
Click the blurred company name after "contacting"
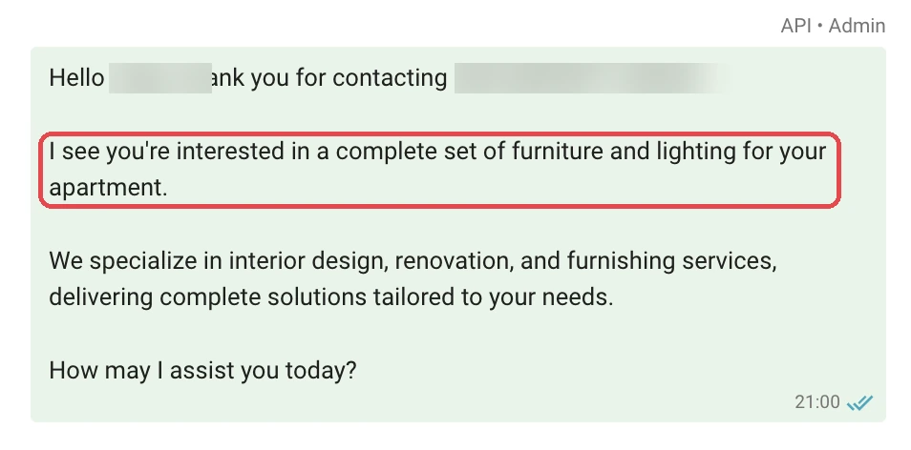click(x=593, y=78)
